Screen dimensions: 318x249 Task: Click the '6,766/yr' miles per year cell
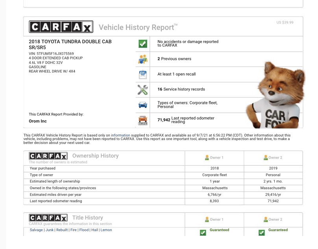click(x=214, y=195)
